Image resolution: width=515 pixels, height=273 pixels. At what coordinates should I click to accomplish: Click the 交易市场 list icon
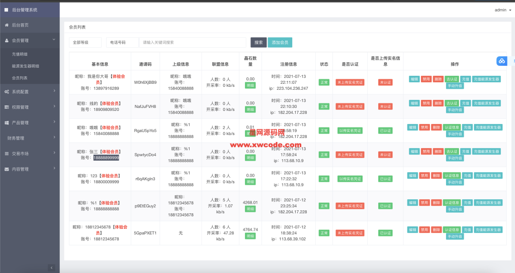point(7,154)
